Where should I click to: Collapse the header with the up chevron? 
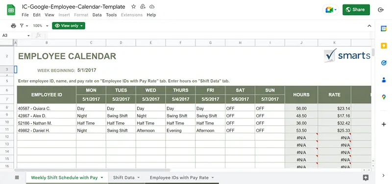pyautogui.click(x=369, y=26)
